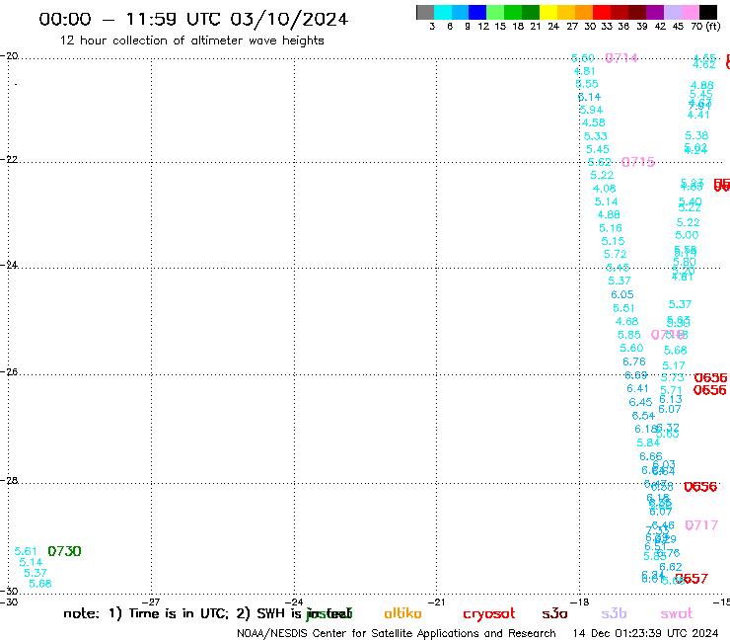Image resolution: width=730 pixels, height=642 pixels.
Task: Pick the dark blue swatch in the legend
Action: coord(477,12)
